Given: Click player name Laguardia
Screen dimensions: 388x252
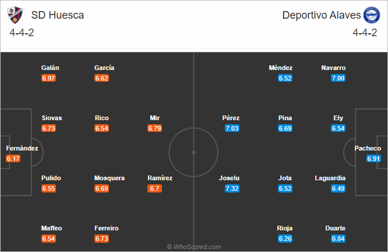Looking at the screenshot, I should point(330,178).
